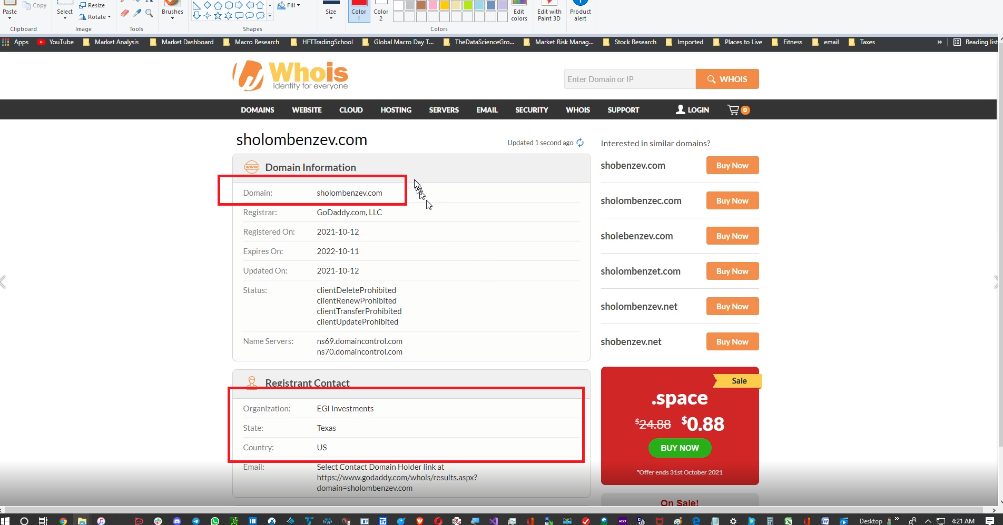Show more bookmarks with the overflow chevron
Image resolution: width=1003 pixels, height=525 pixels.
(x=939, y=42)
